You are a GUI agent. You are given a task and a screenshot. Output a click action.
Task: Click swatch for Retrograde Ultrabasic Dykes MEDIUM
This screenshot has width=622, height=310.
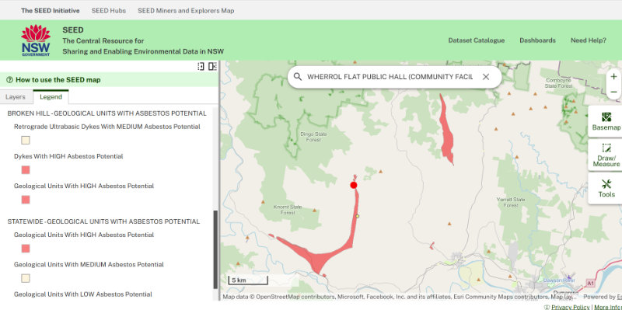[26, 141]
